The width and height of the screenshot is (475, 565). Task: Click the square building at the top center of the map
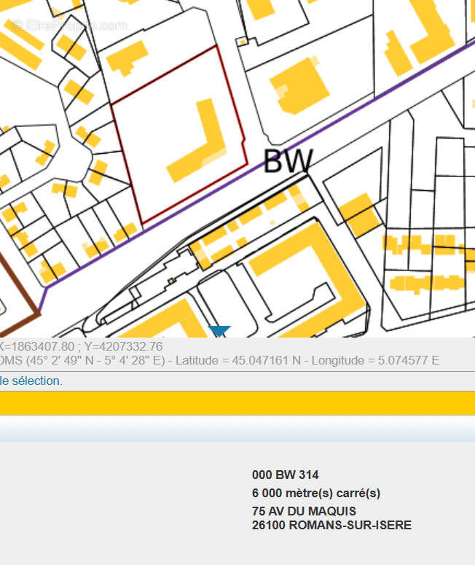point(299,86)
